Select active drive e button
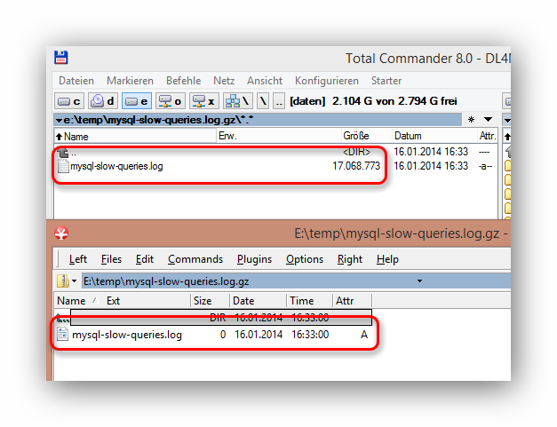 pos(137,101)
